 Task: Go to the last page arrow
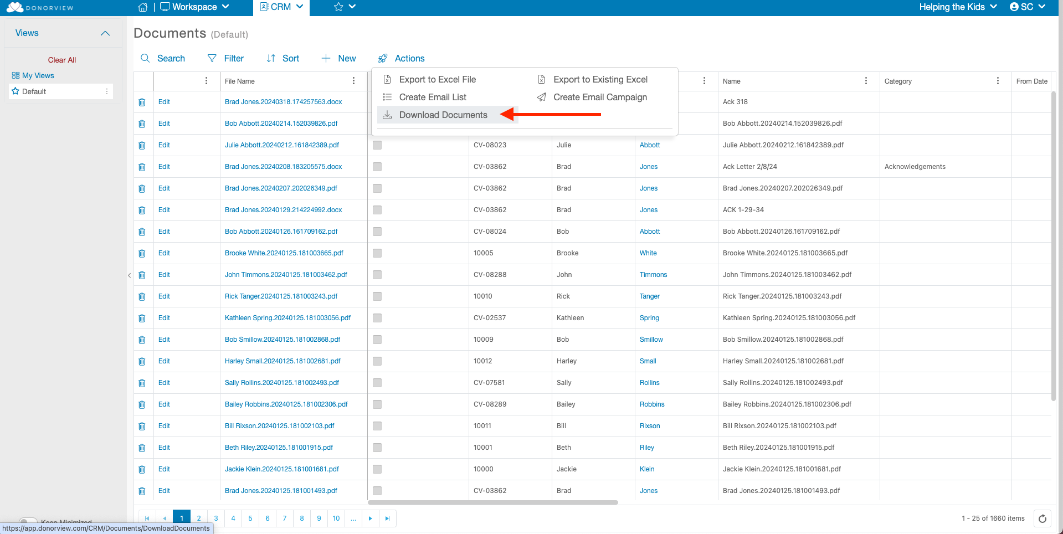pyautogui.click(x=387, y=518)
